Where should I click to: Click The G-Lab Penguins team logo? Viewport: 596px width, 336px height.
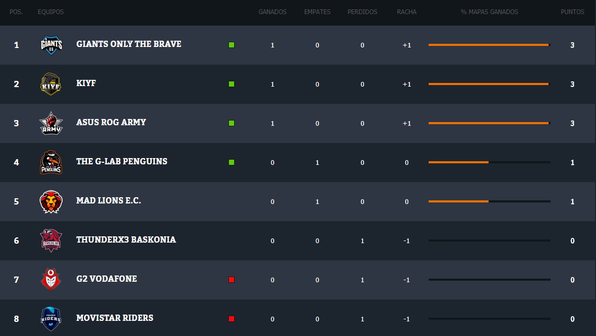tap(51, 162)
